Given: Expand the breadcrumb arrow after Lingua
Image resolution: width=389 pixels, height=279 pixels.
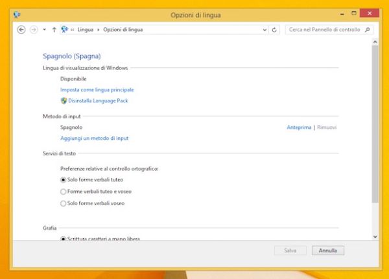Looking at the screenshot, I should point(99,30).
